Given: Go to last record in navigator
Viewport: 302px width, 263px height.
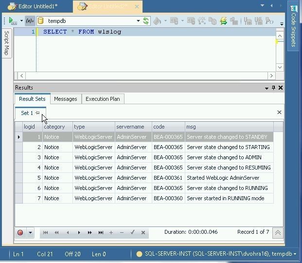Looking at the screenshot, I should [101, 233].
